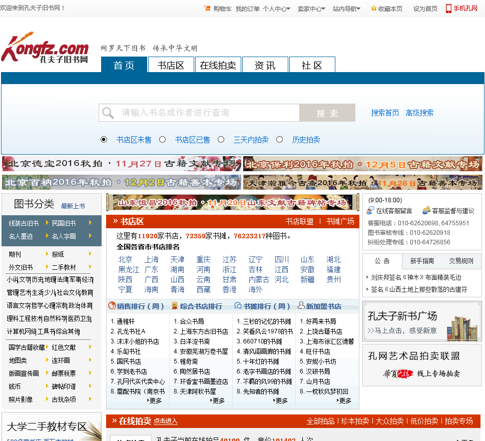The image size is (485, 441).
Task: Expand the 连环画 category arrow
Action: [x=90, y=360]
